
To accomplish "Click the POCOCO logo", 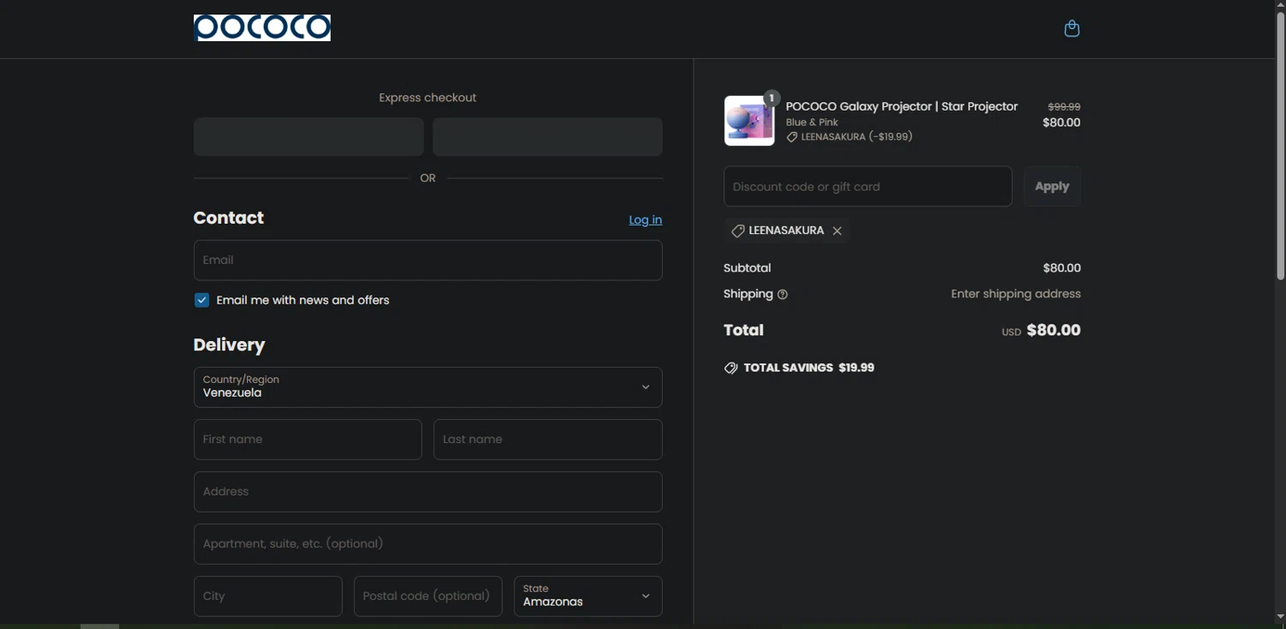I will (262, 27).
